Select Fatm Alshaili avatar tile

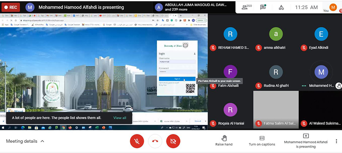[230, 72]
